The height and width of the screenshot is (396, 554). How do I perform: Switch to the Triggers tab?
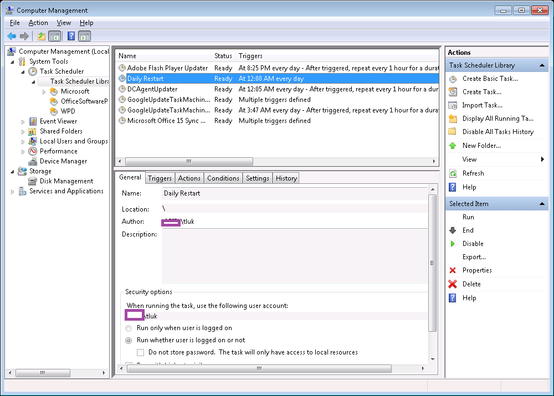160,178
